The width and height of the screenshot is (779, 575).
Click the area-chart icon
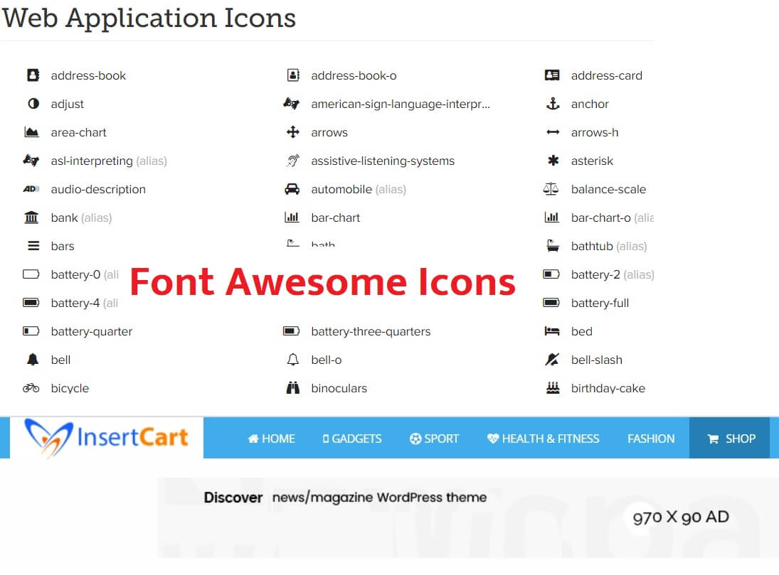31,131
